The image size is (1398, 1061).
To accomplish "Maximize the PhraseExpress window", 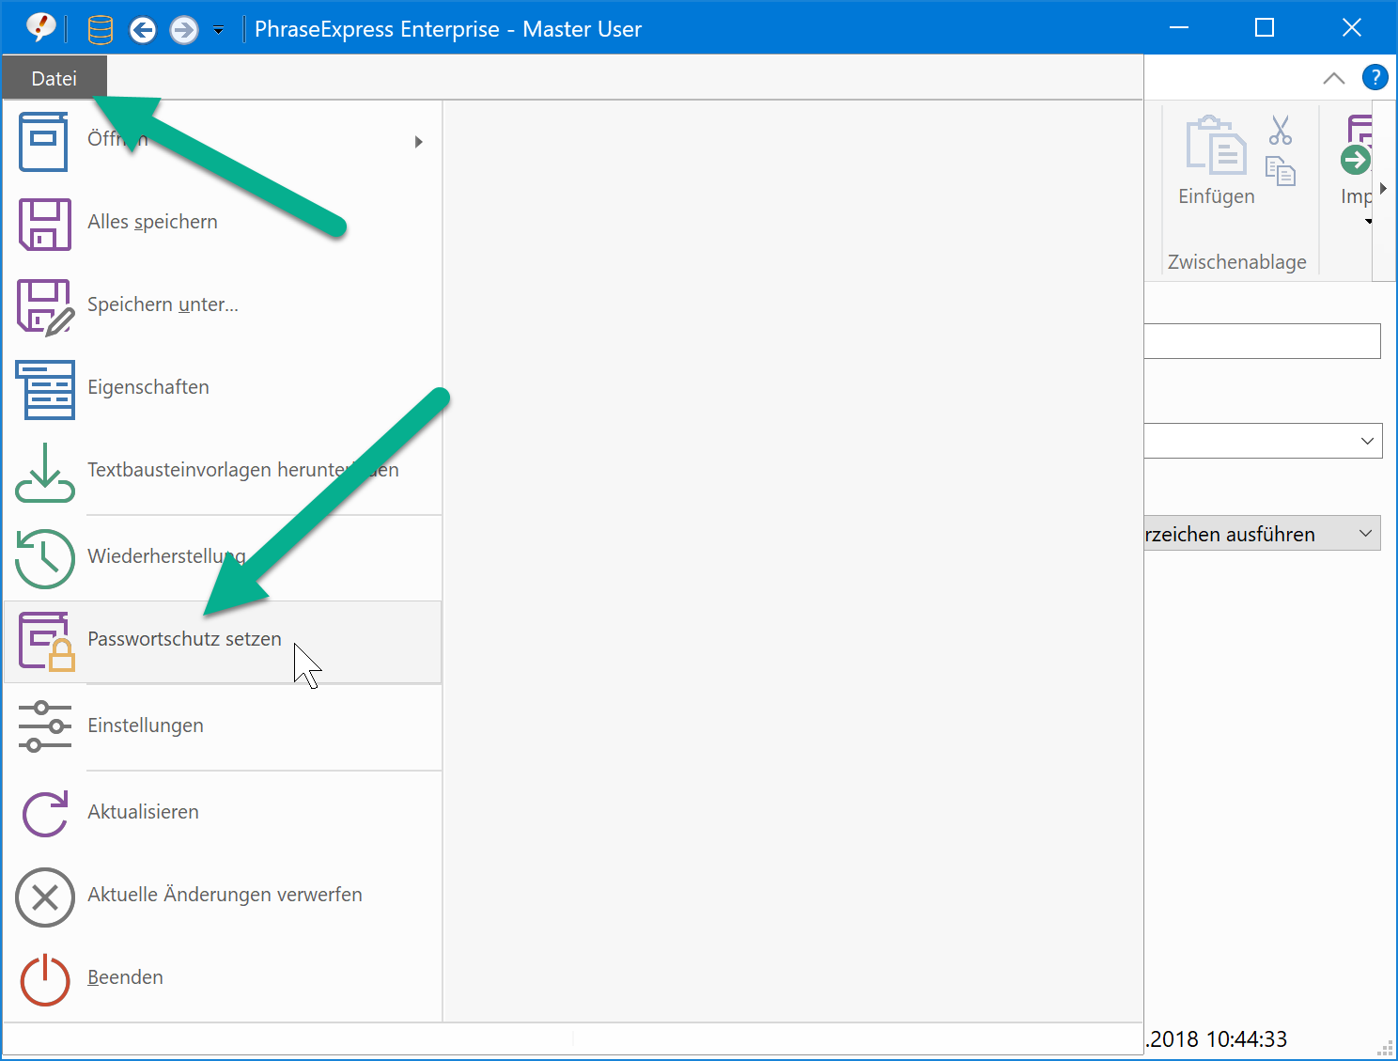I will (1265, 28).
